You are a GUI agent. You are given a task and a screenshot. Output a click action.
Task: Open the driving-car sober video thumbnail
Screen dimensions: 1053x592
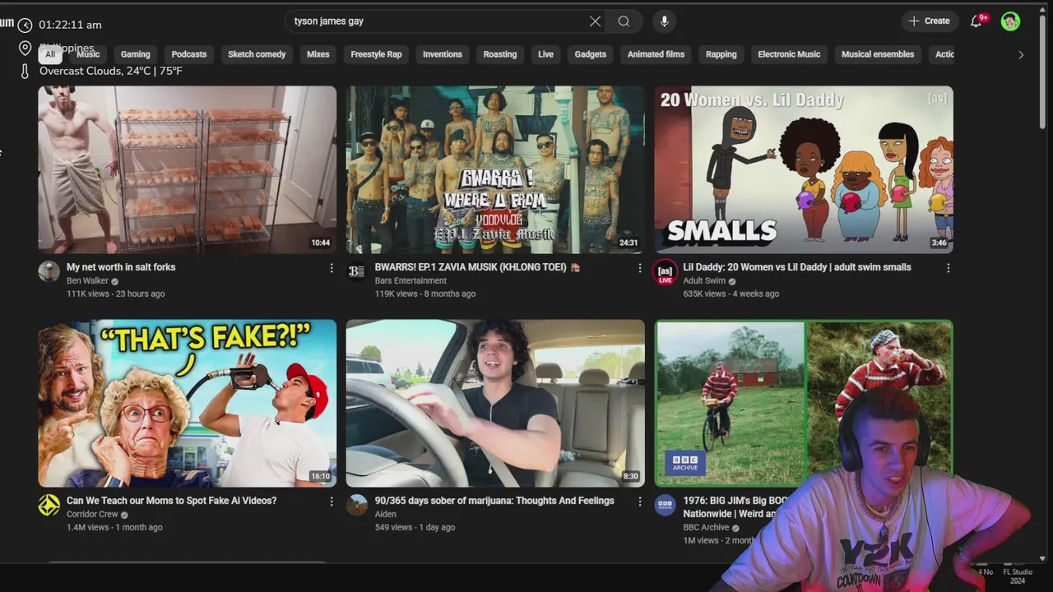point(495,403)
